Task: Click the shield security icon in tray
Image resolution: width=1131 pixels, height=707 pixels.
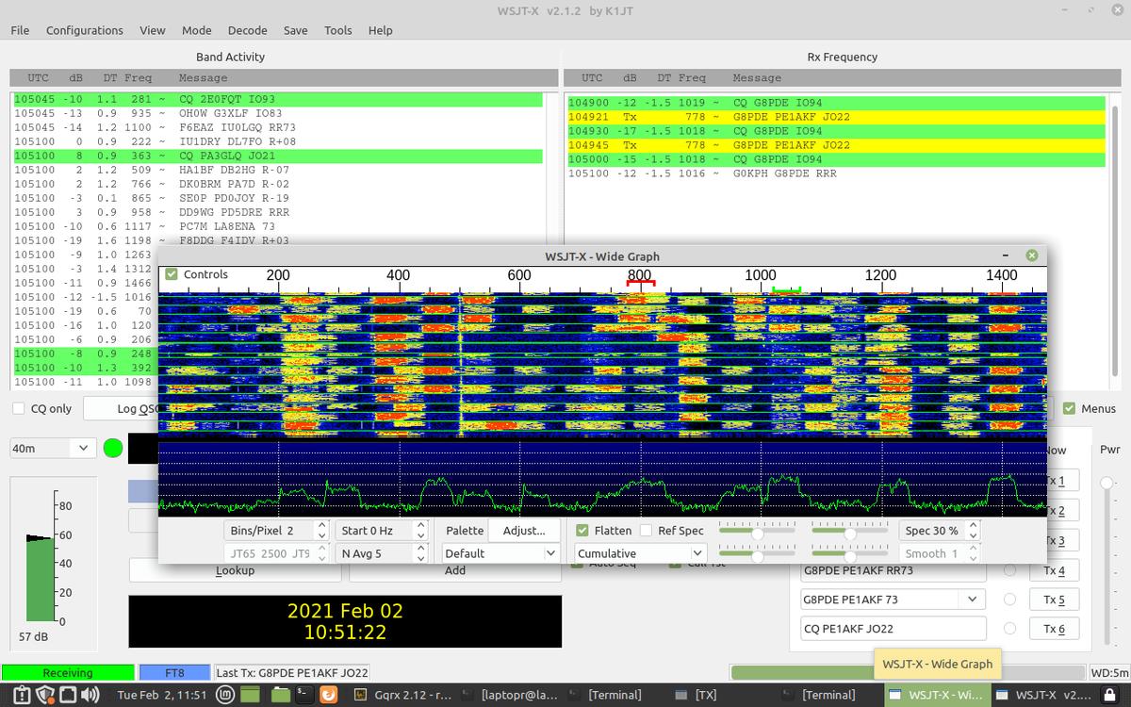Action: pyautogui.click(x=43, y=696)
